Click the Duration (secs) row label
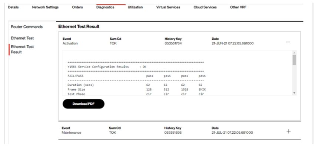 tap(80, 85)
